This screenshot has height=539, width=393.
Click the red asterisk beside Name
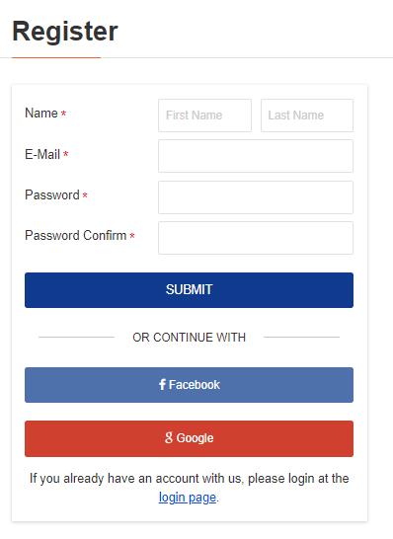[63, 114]
